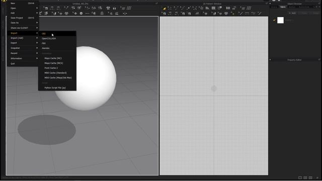Click the padlock-shaped icon in 3D toolbar
This screenshot has width=322, height=181.
tap(102, 14)
